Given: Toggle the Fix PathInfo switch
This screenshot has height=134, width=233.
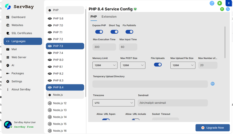Looking at the screenshot, I should point(129,32).
